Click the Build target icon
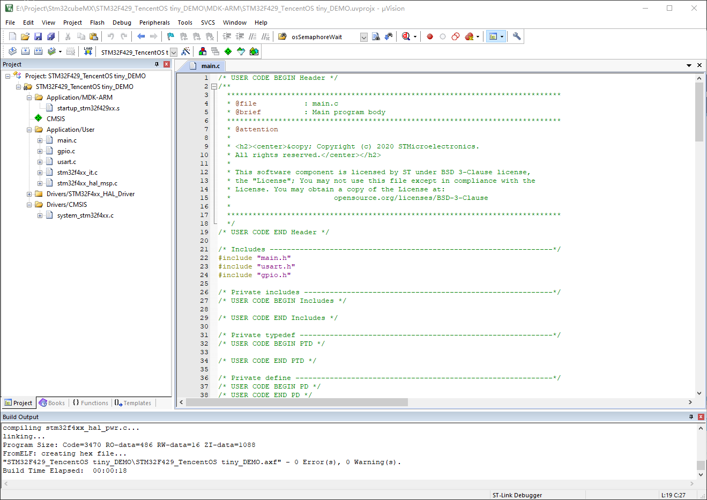 [x=25, y=51]
